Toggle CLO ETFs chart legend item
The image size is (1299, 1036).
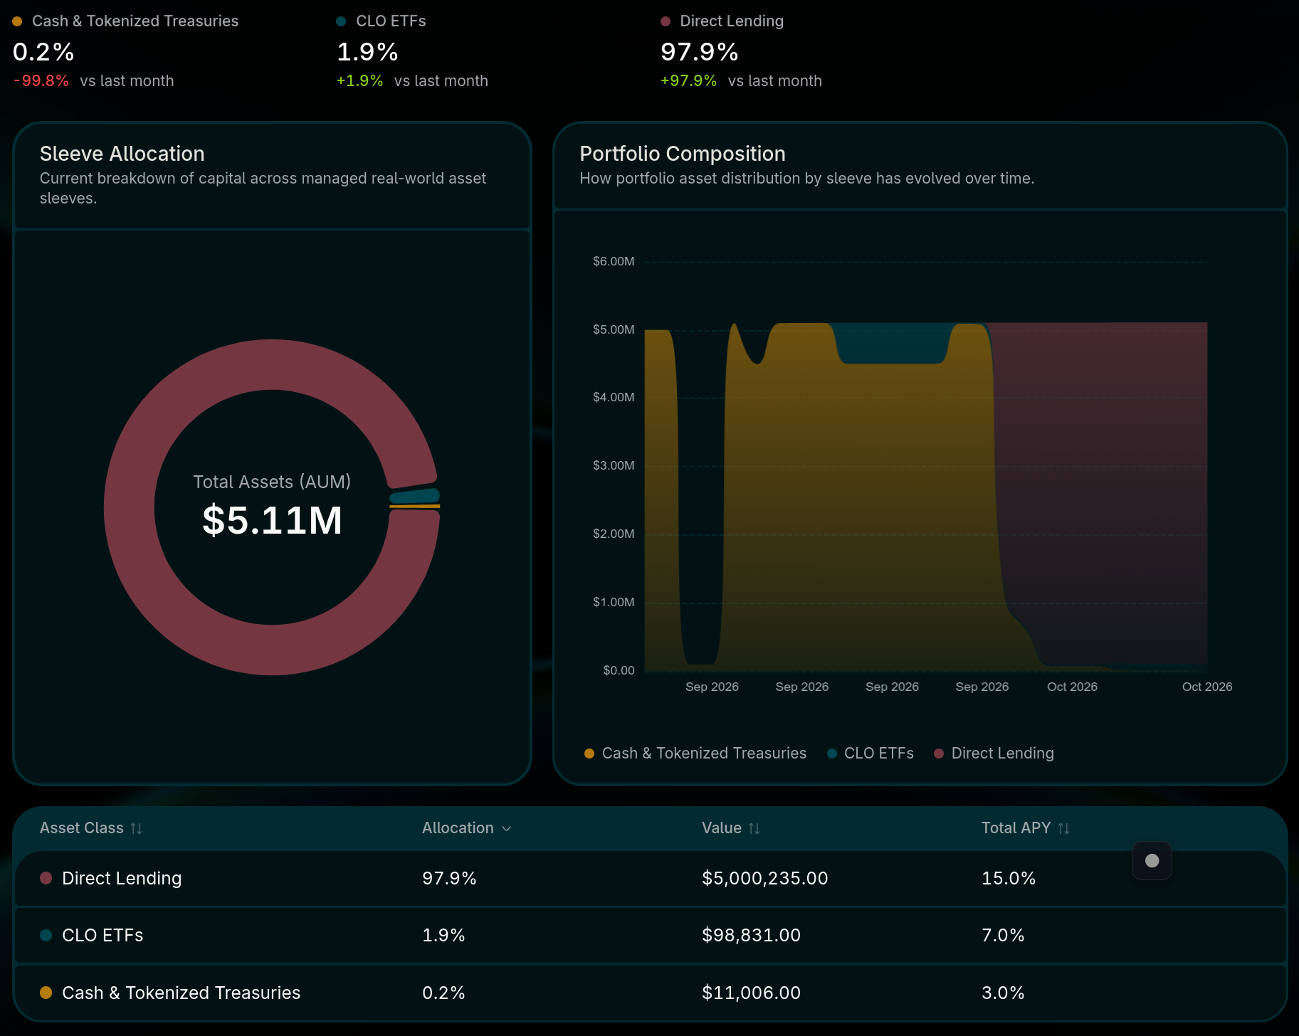(x=871, y=754)
